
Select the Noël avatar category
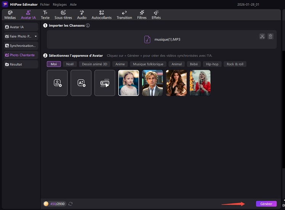(x=69, y=64)
